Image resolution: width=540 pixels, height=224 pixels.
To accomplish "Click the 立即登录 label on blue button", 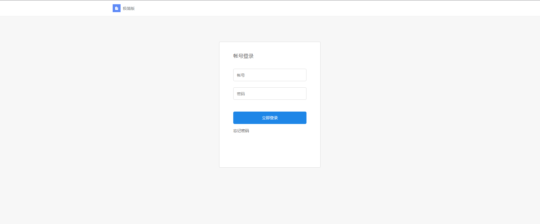I will pos(270,118).
